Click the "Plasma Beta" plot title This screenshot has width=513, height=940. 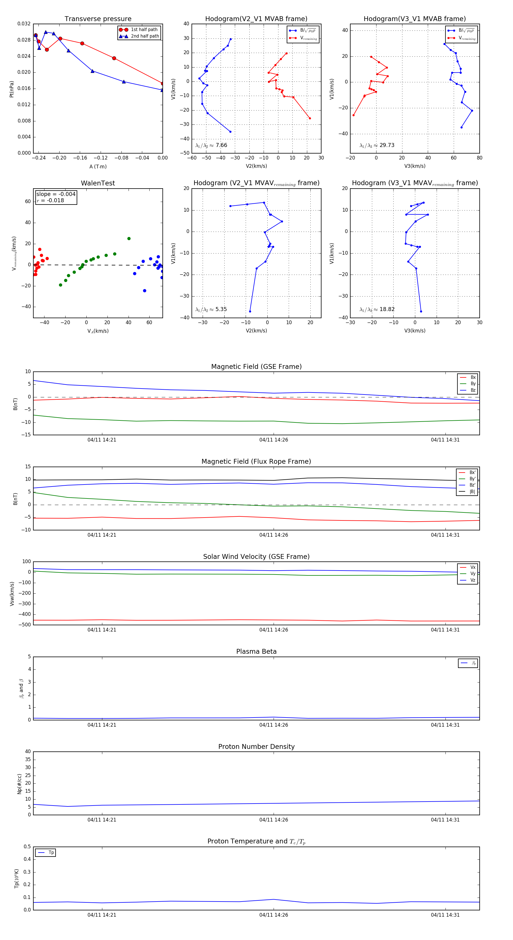[x=256, y=652]
